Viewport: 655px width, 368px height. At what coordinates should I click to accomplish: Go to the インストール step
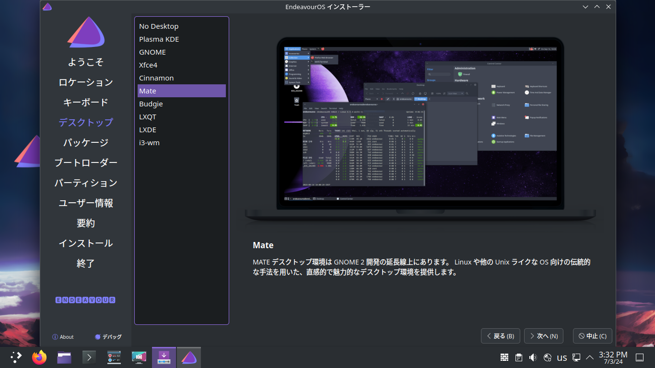tap(86, 243)
